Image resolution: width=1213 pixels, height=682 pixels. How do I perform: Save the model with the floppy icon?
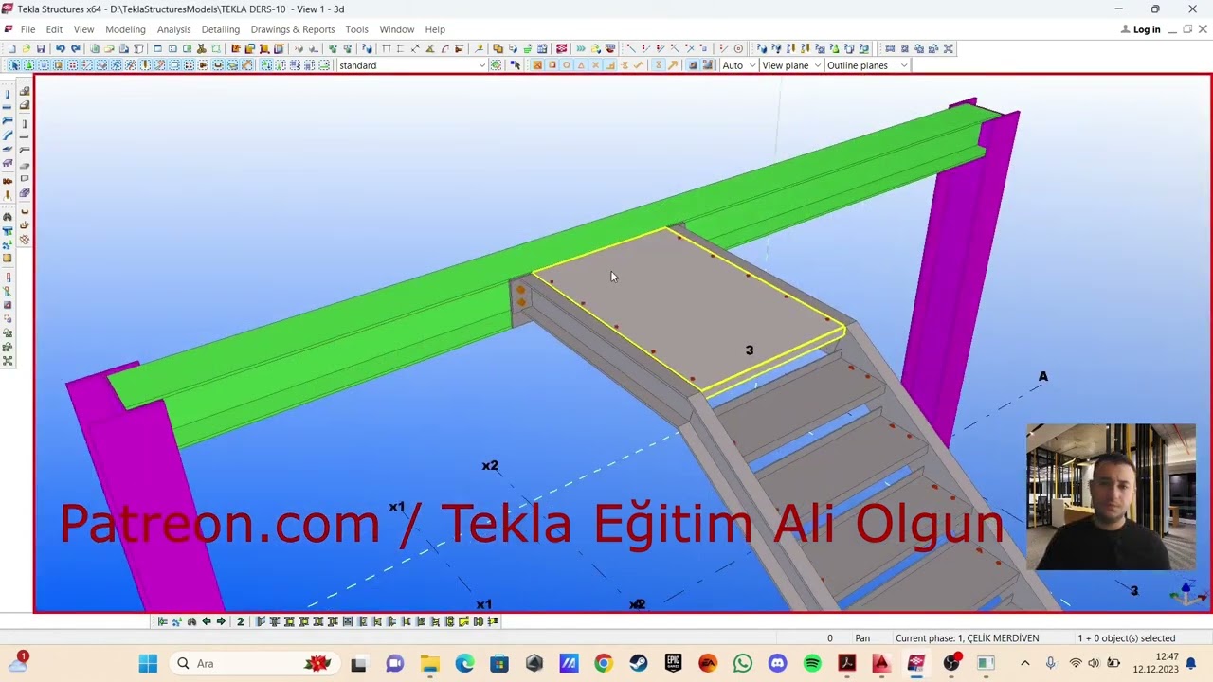click(41, 48)
